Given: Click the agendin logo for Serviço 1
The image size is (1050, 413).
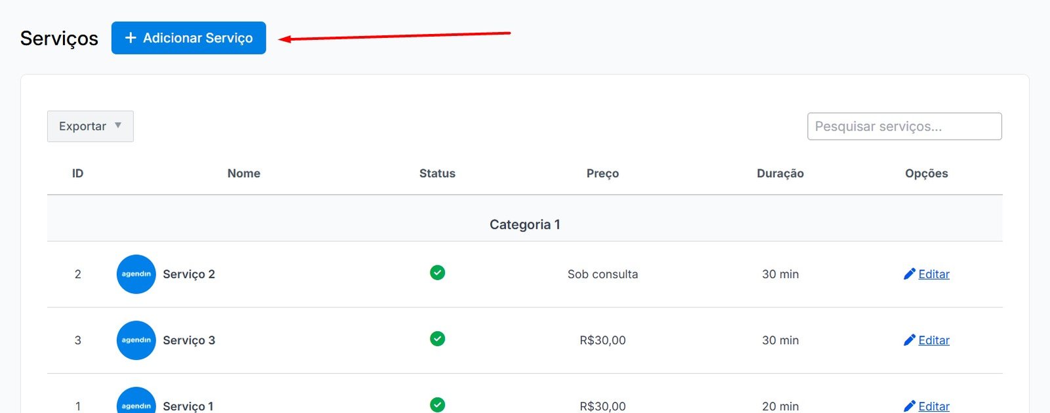Looking at the screenshot, I should point(136,403).
